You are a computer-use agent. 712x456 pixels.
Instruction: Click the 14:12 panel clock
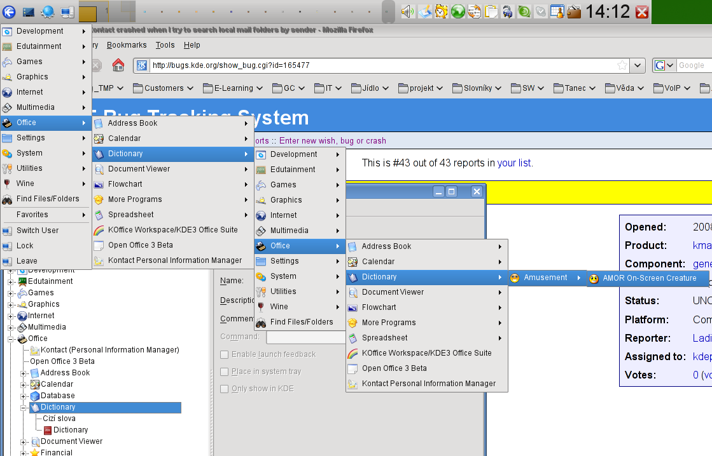coord(608,12)
